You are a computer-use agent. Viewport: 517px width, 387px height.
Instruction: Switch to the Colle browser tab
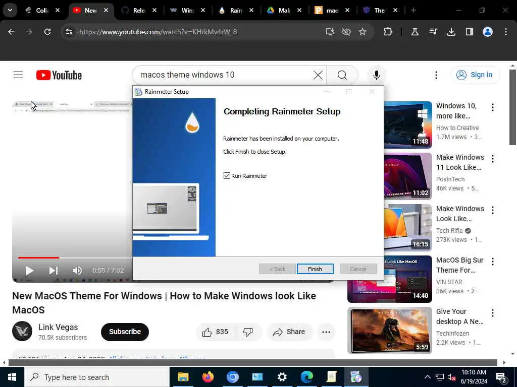click(x=42, y=10)
